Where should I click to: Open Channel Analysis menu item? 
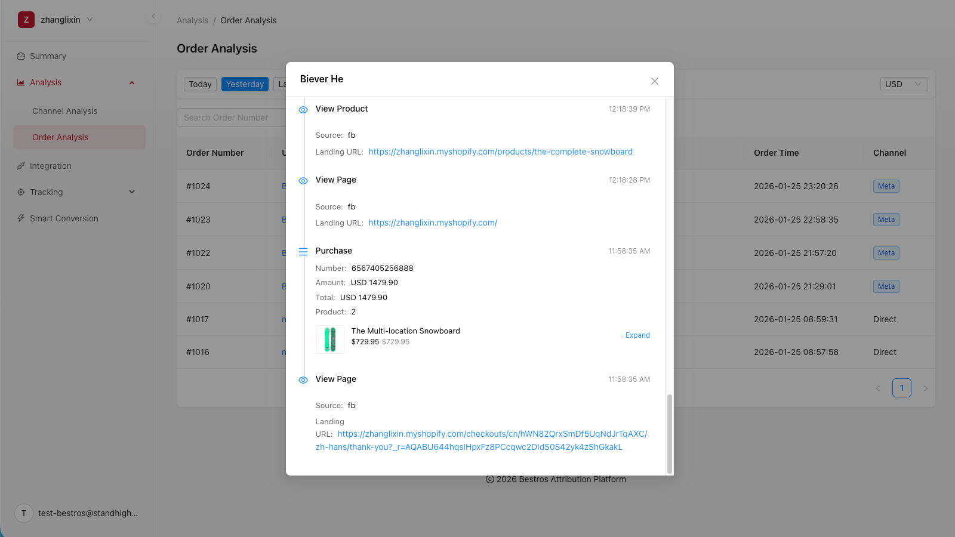(64, 111)
